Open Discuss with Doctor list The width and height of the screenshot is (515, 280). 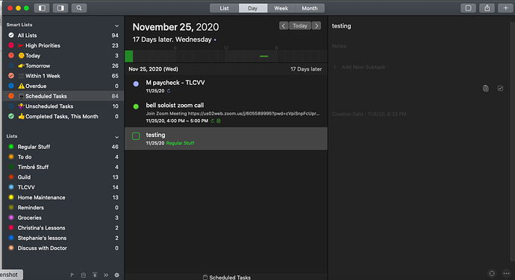click(x=63, y=248)
